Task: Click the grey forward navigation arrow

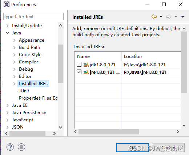Action: [169, 17]
